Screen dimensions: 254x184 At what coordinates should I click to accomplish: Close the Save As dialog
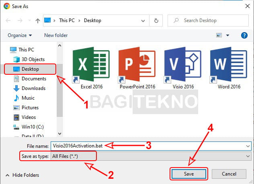(x=247, y=6)
